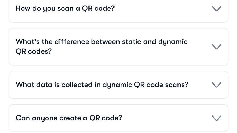Show the answer on how to scan a QR code
This screenshot has height=133, width=237.
[x=216, y=8]
